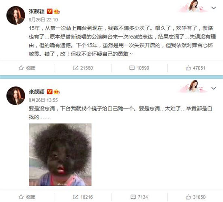
Task: Open the avatar on the first post
Action: coord(16,15)
